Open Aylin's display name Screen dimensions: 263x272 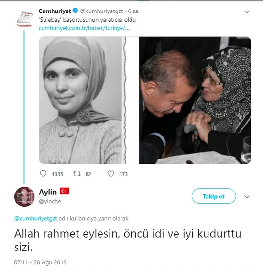click(x=48, y=192)
